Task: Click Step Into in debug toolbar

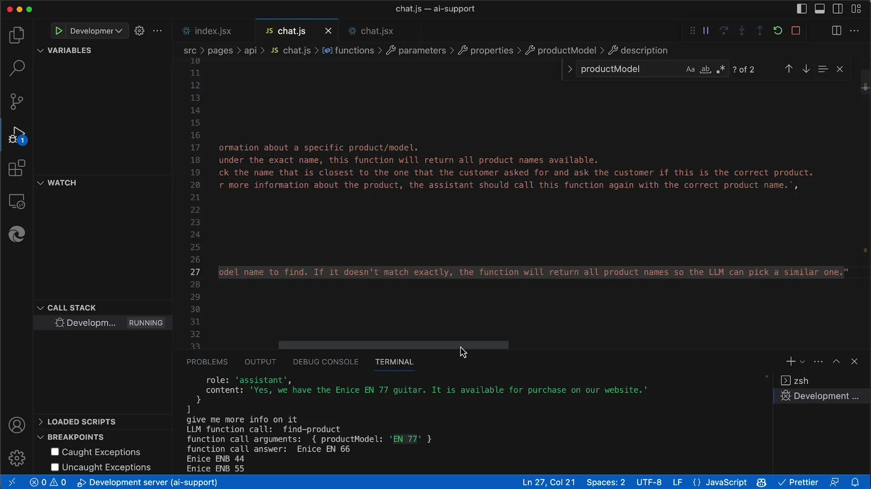Action: pos(742,31)
